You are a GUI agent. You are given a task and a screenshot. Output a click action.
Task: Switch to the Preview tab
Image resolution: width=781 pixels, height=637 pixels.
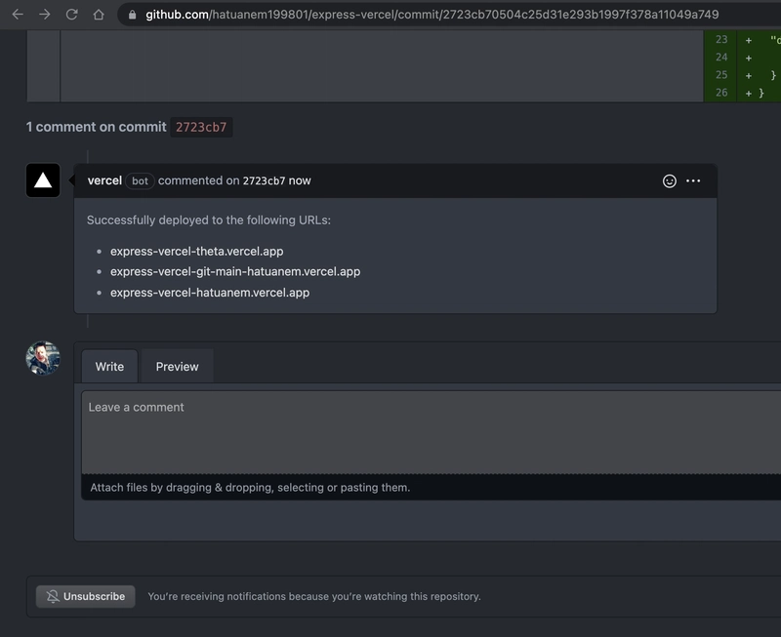(178, 366)
